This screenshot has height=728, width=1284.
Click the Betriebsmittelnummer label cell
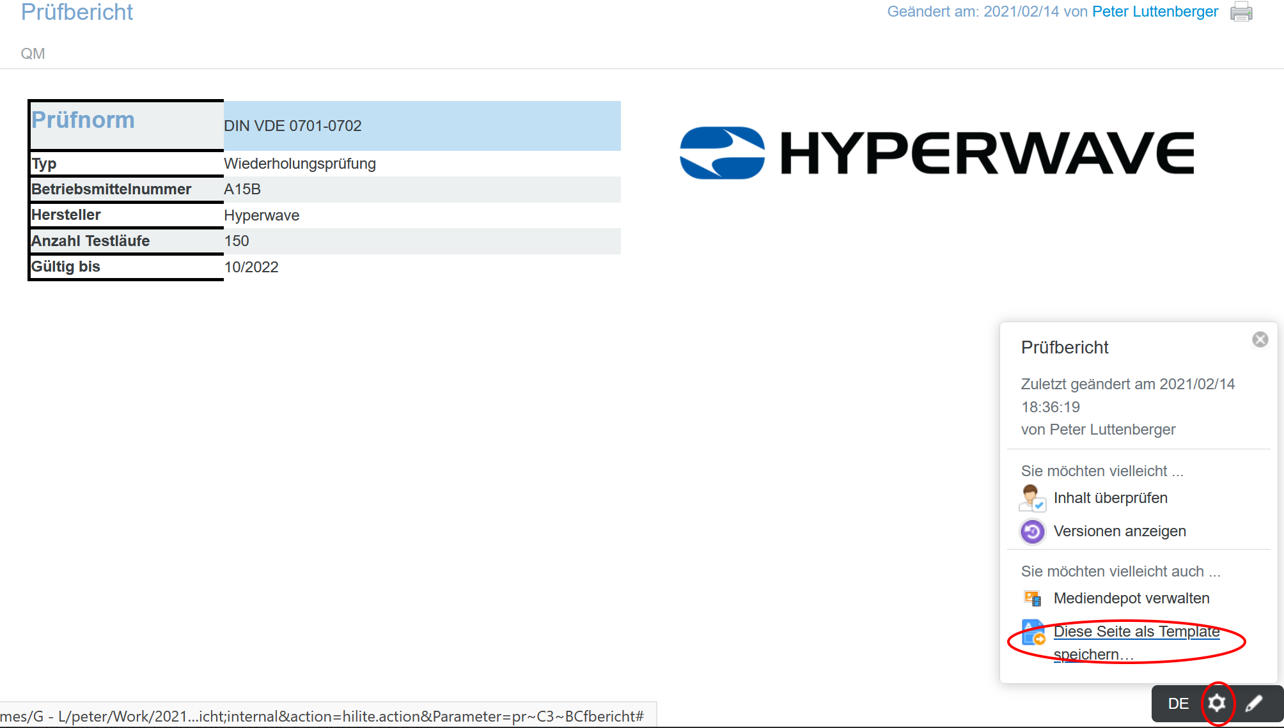pyautogui.click(x=127, y=189)
